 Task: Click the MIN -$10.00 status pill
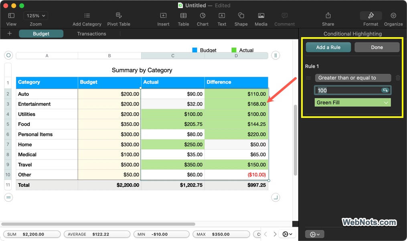[x=162, y=234]
